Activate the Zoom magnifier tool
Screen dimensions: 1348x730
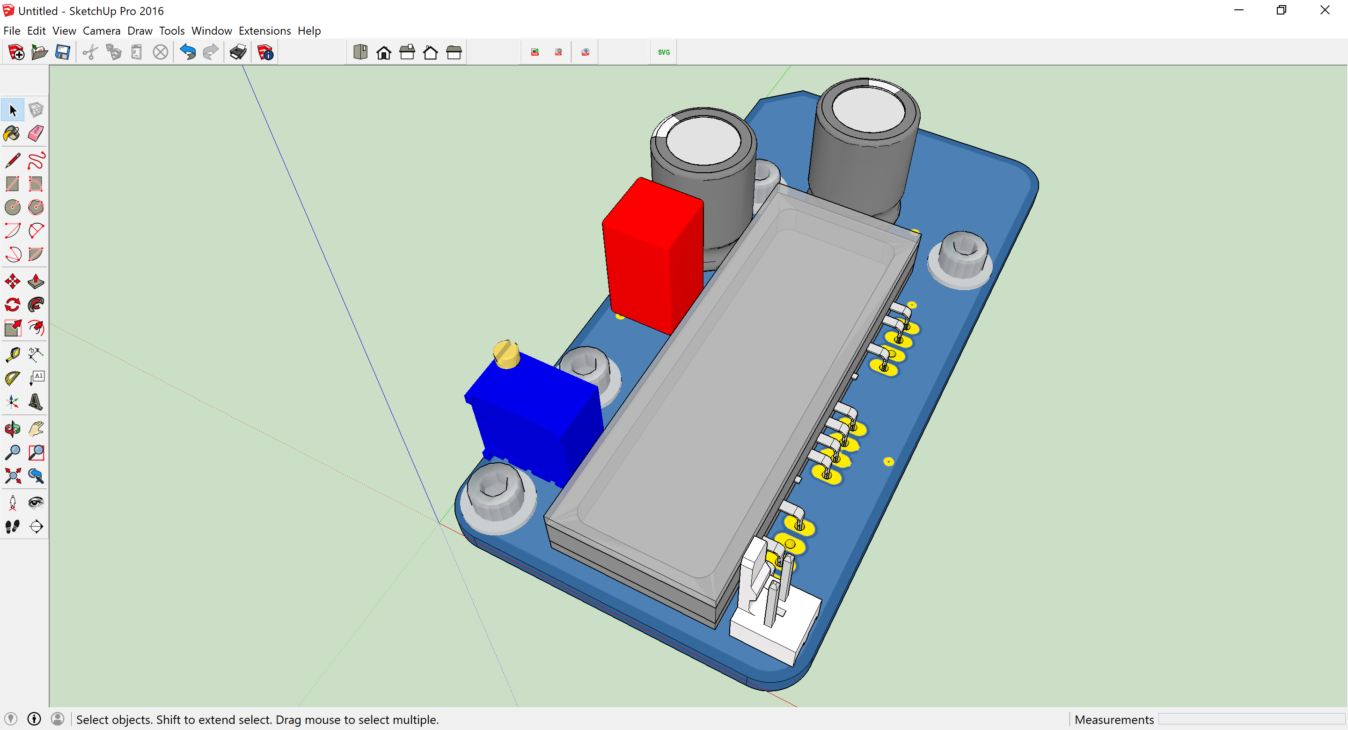pyautogui.click(x=13, y=452)
